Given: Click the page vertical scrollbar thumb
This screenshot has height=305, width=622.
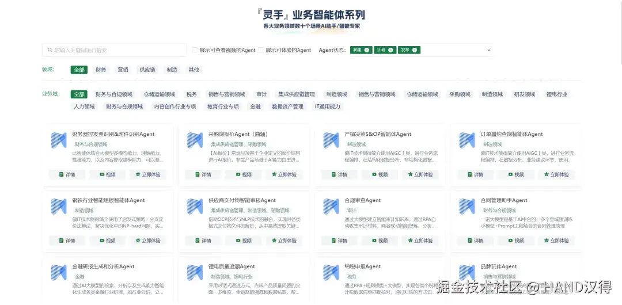Looking at the screenshot, I should [x=620, y=32].
